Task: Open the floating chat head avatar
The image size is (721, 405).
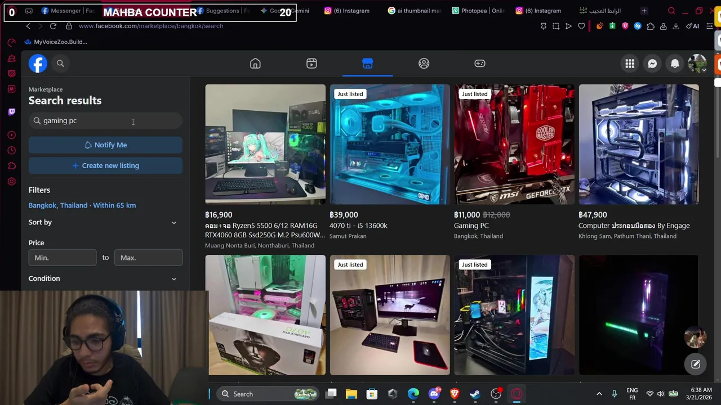Action: pyautogui.click(x=696, y=337)
